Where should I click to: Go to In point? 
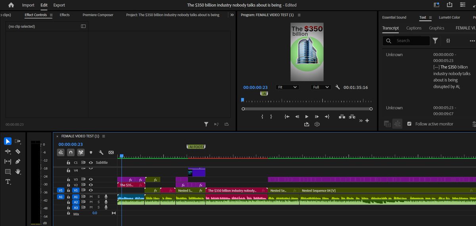[287, 117]
